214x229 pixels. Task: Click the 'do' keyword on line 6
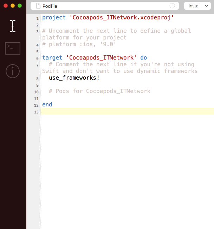point(144,58)
